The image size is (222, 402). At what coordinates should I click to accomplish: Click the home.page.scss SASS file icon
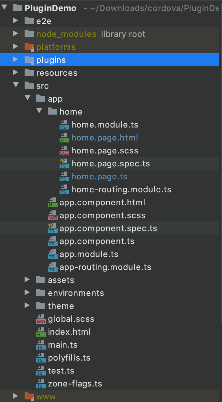click(64, 151)
